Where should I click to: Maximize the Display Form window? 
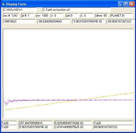(x=126, y=4)
